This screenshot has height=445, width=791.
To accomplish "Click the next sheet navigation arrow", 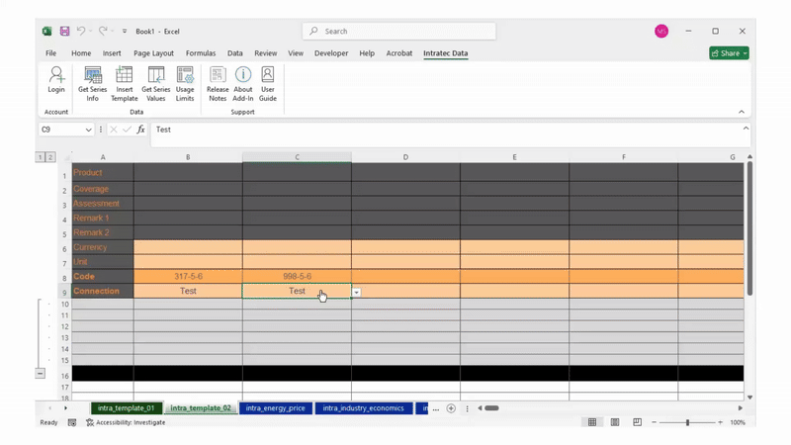I will coord(65,408).
